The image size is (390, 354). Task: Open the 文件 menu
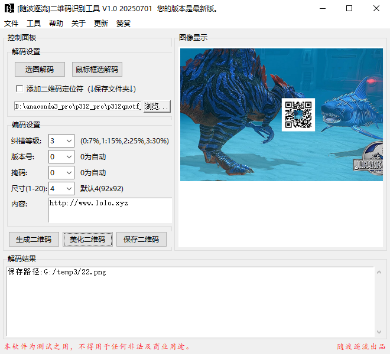(x=11, y=24)
